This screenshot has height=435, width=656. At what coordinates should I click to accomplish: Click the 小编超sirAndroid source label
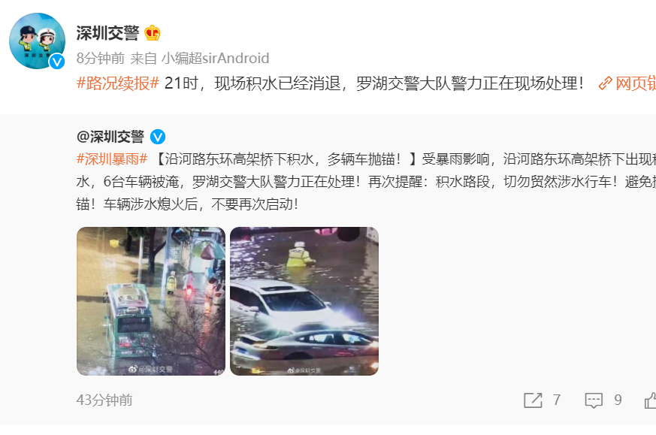[x=216, y=58]
